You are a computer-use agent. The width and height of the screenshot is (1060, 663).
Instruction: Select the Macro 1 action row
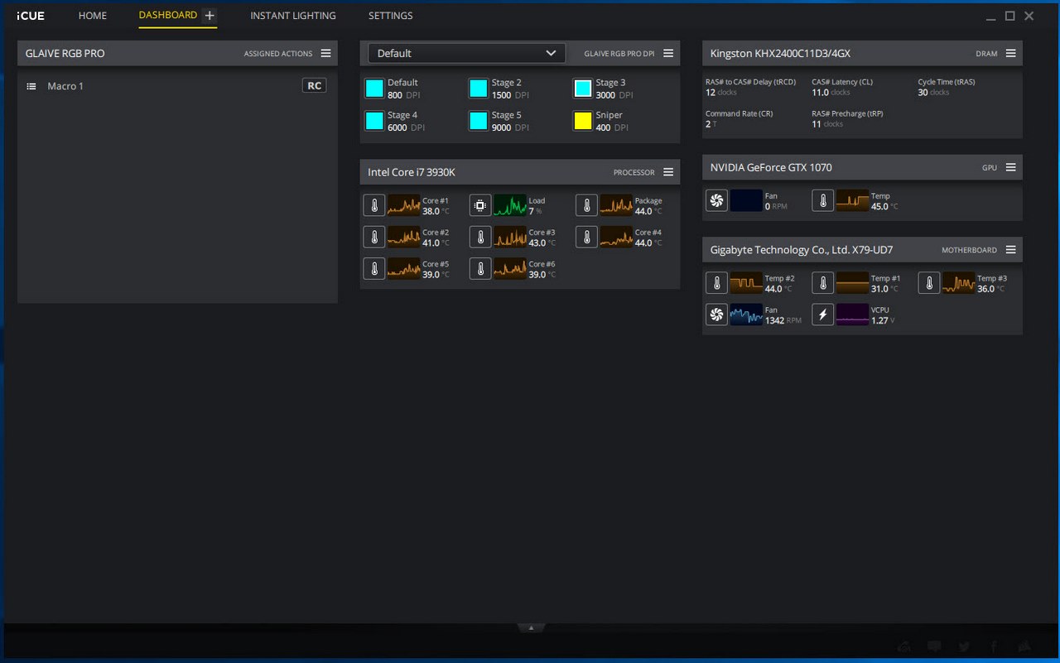coord(177,86)
